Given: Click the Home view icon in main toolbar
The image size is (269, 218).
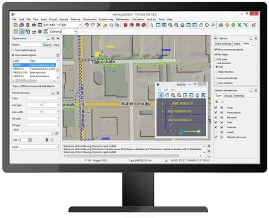Looking at the screenshot, I should point(182,25).
